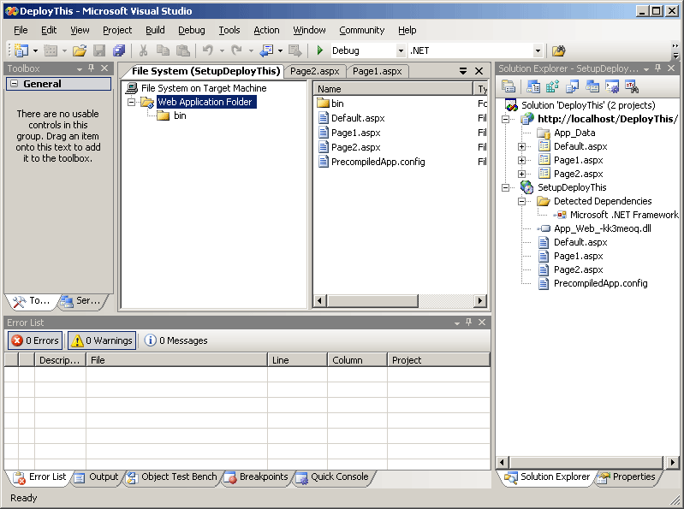Collapse the Web Application Folder node
The width and height of the screenshot is (684, 509).
[x=131, y=103]
